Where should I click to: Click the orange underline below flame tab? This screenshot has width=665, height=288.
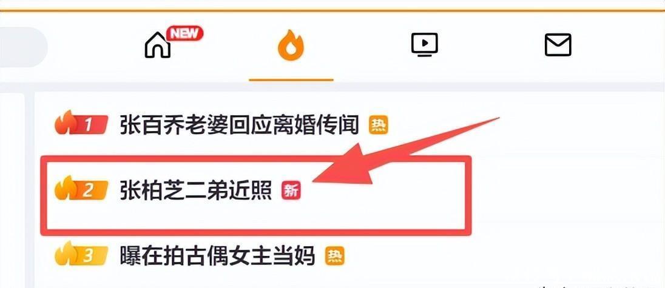click(291, 79)
